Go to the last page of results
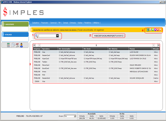The width and height of the screenshot is (166, 121). 159,45
